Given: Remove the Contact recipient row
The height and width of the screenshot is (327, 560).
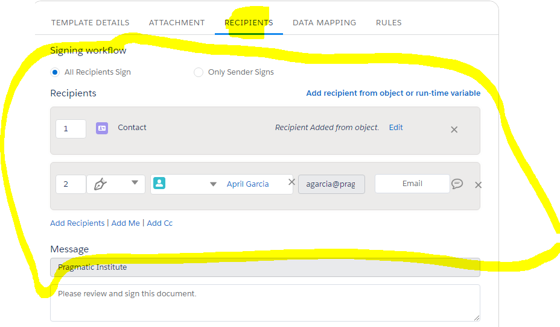Looking at the screenshot, I should pos(454,129).
